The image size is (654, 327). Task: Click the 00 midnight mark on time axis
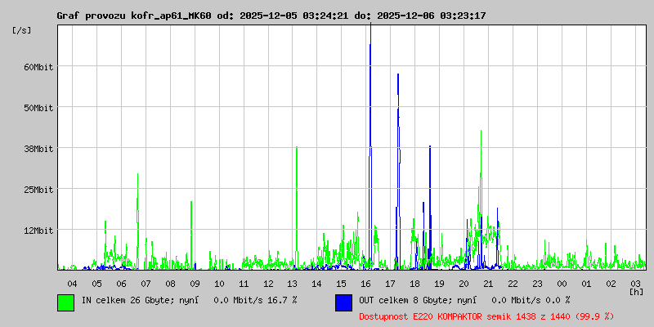point(562,283)
